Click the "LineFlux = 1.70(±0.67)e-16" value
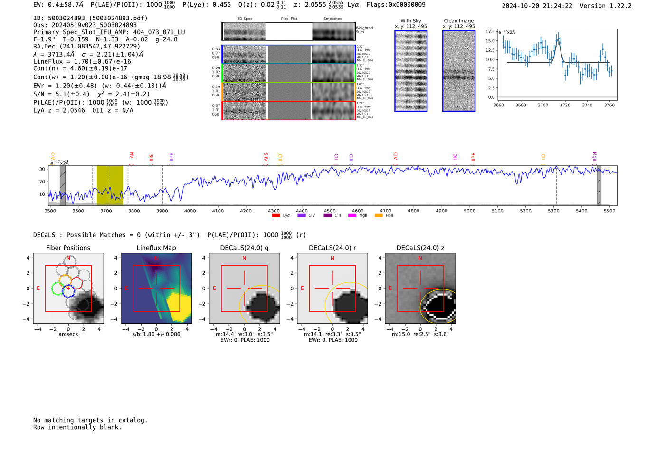665x453 pixels. (82, 61)
